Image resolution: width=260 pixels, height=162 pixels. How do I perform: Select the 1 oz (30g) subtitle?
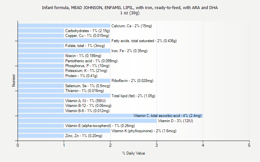[130, 13]
